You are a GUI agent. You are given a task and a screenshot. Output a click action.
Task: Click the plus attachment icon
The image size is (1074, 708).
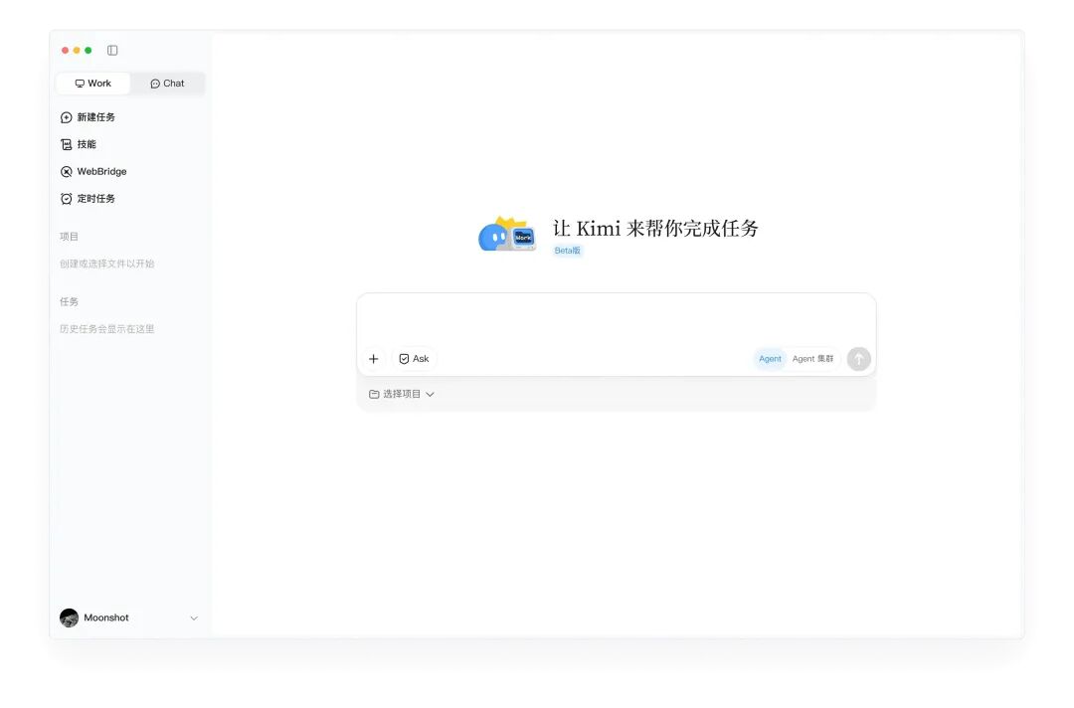pyautogui.click(x=373, y=359)
